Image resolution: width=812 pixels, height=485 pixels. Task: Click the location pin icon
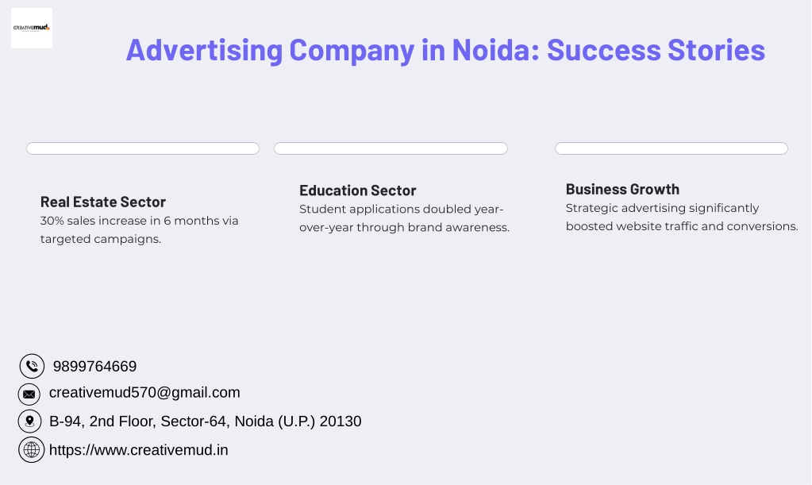[x=29, y=421]
